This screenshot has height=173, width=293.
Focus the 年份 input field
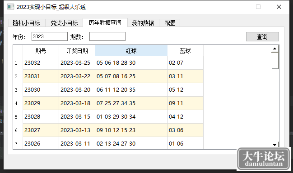click(50, 36)
